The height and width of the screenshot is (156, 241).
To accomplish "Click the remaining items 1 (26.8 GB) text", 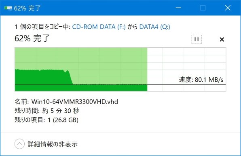I will pyautogui.click(x=63, y=120).
